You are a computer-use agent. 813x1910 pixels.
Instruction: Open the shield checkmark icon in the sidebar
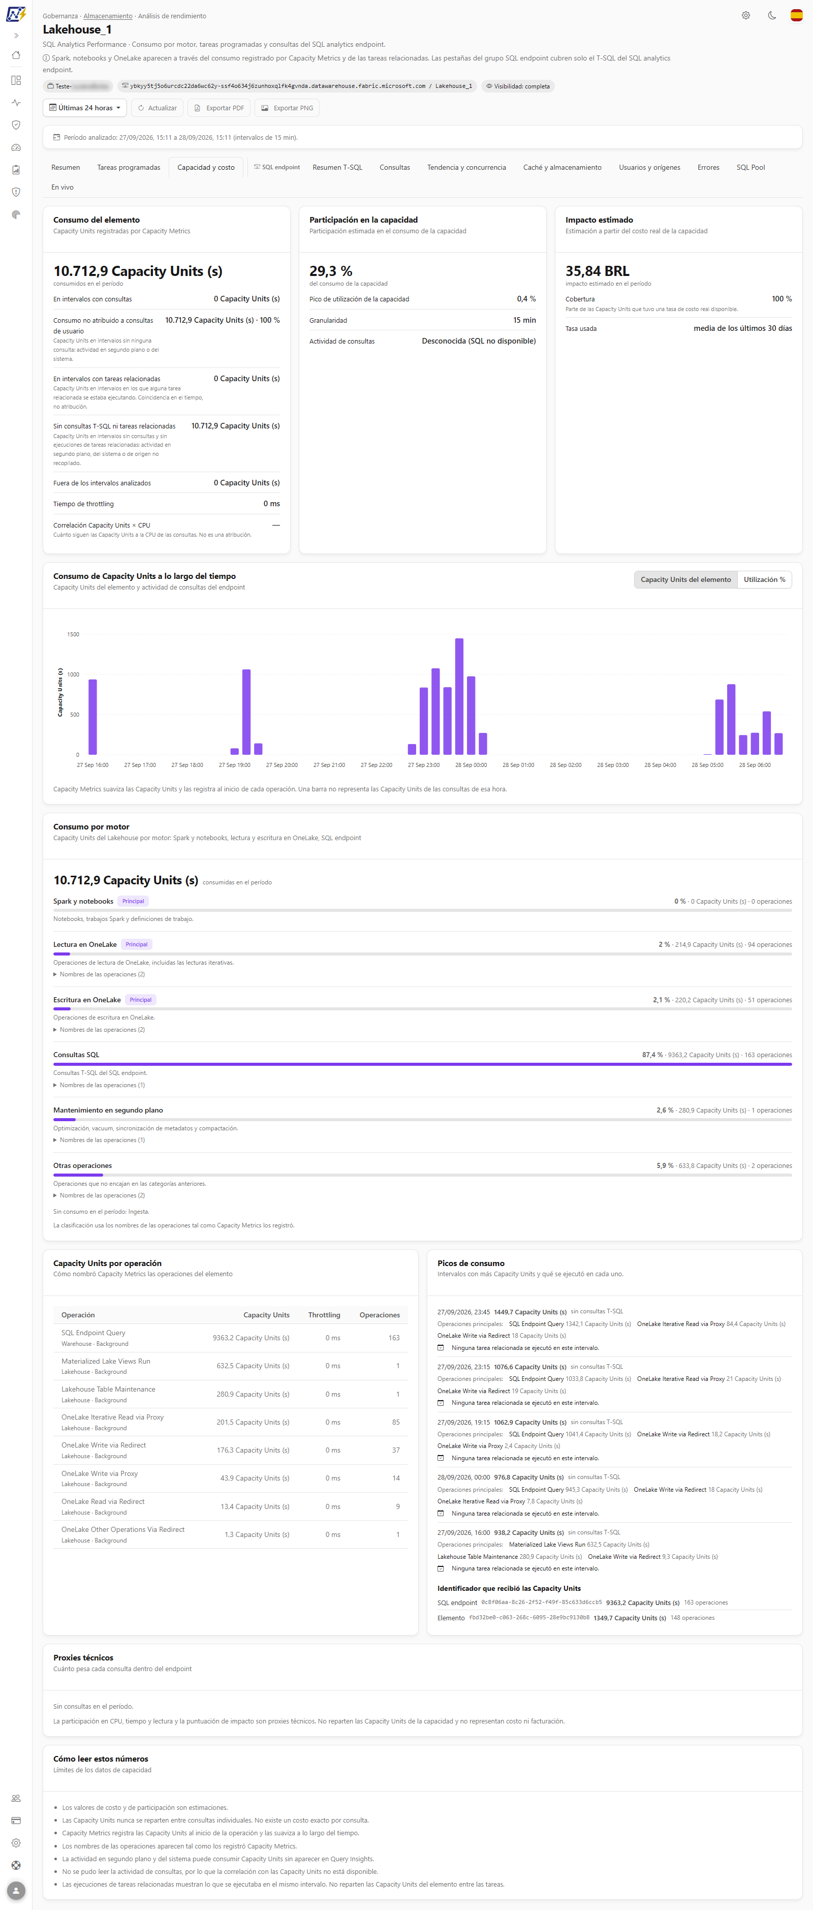[x=16, y=126]
